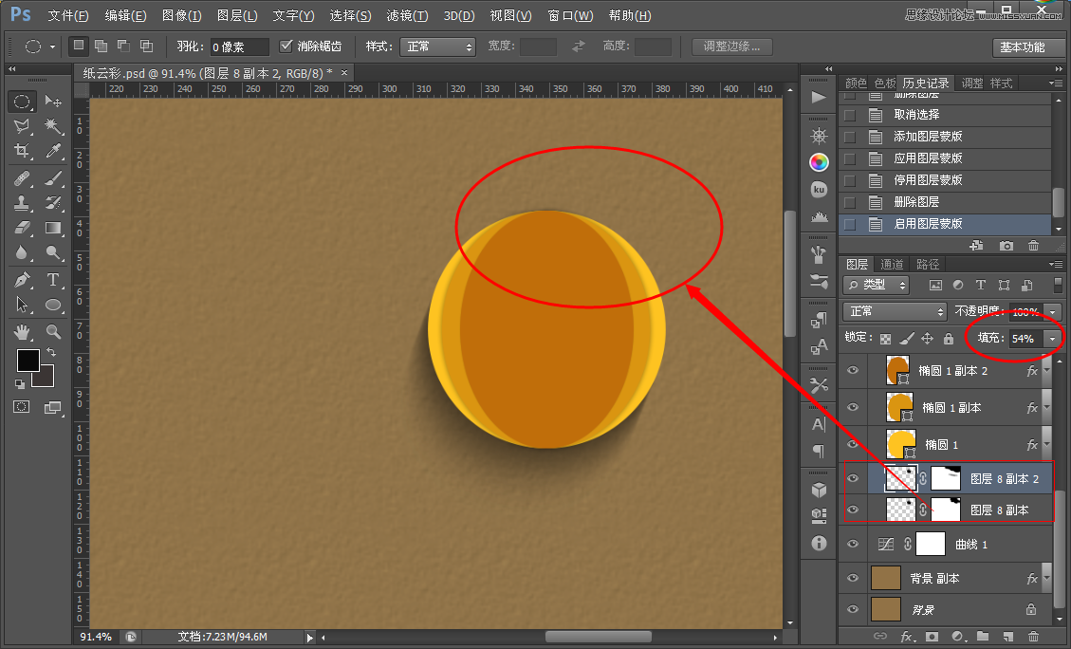Expand effects of 椭圆 1 副本 2 layer
The height and width of the screenshot is (649, 1071).
(x=1046, y=370)
